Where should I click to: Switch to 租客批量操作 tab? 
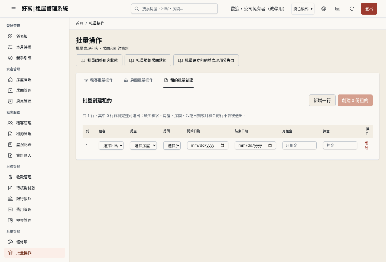click(98, 80)
